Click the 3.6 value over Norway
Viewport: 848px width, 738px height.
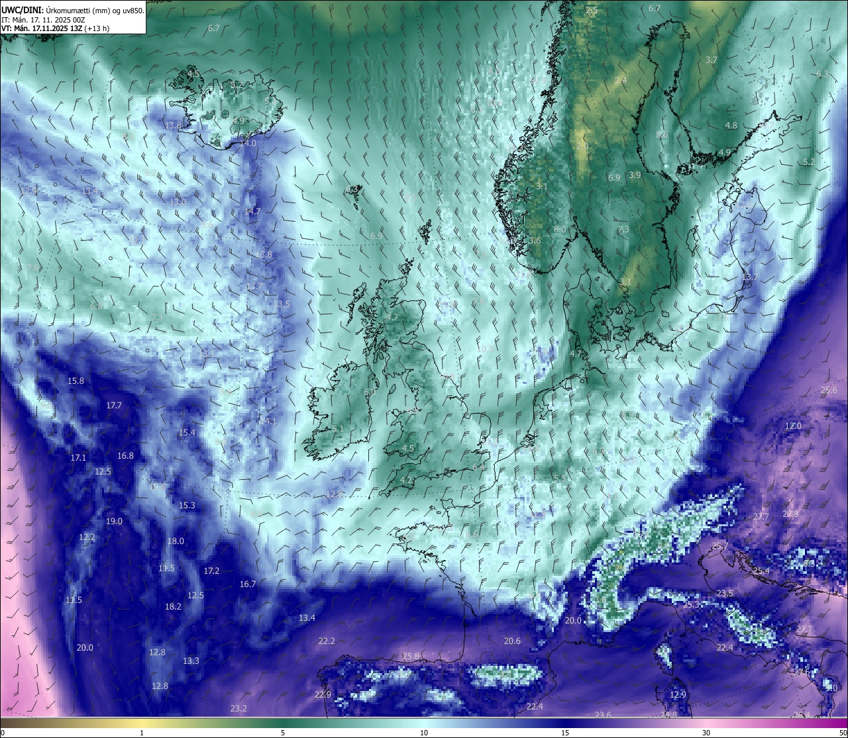(535, 241)
